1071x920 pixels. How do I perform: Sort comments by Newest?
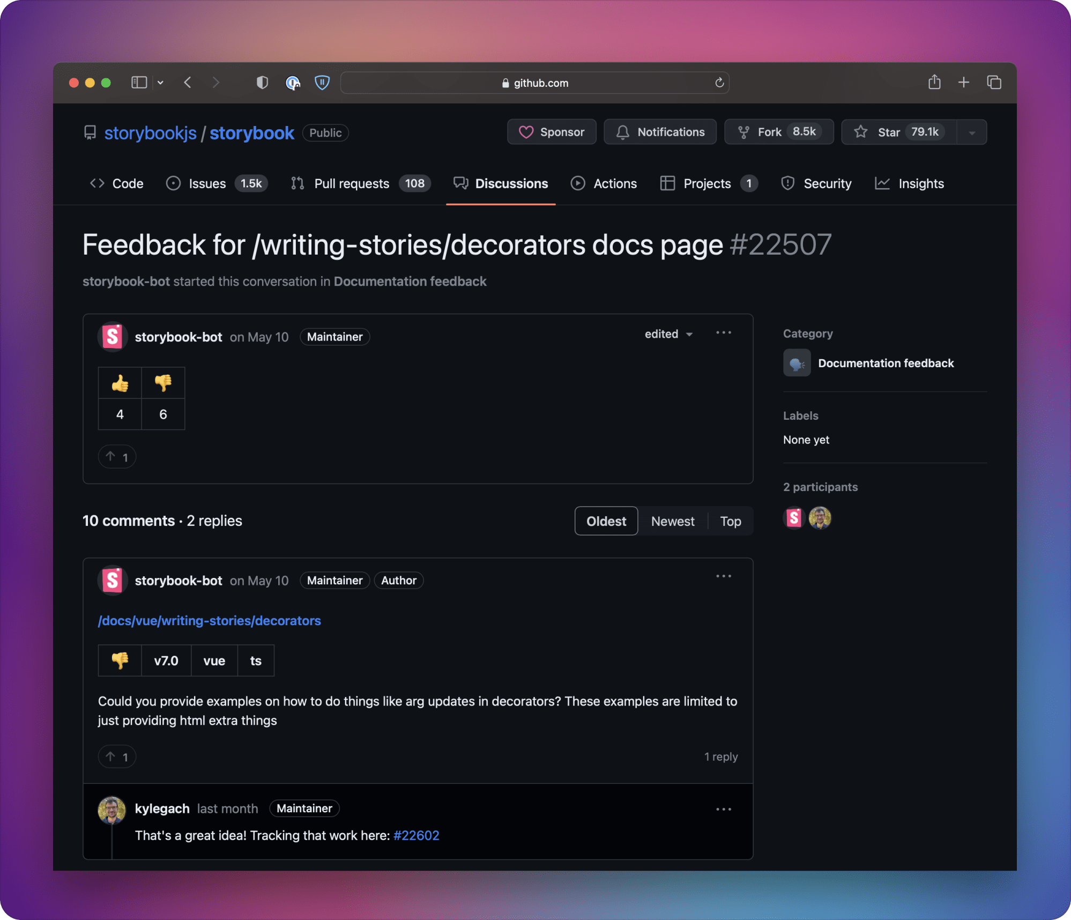pyautogui.click(x=672, y=521)
